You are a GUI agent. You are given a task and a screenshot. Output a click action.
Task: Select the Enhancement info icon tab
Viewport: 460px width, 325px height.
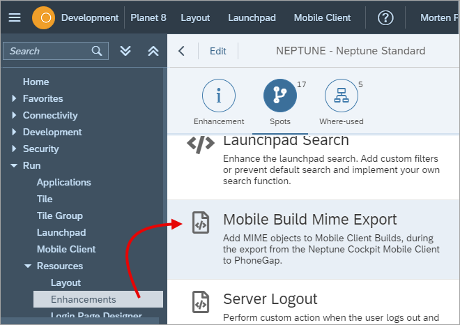[219, 96]
